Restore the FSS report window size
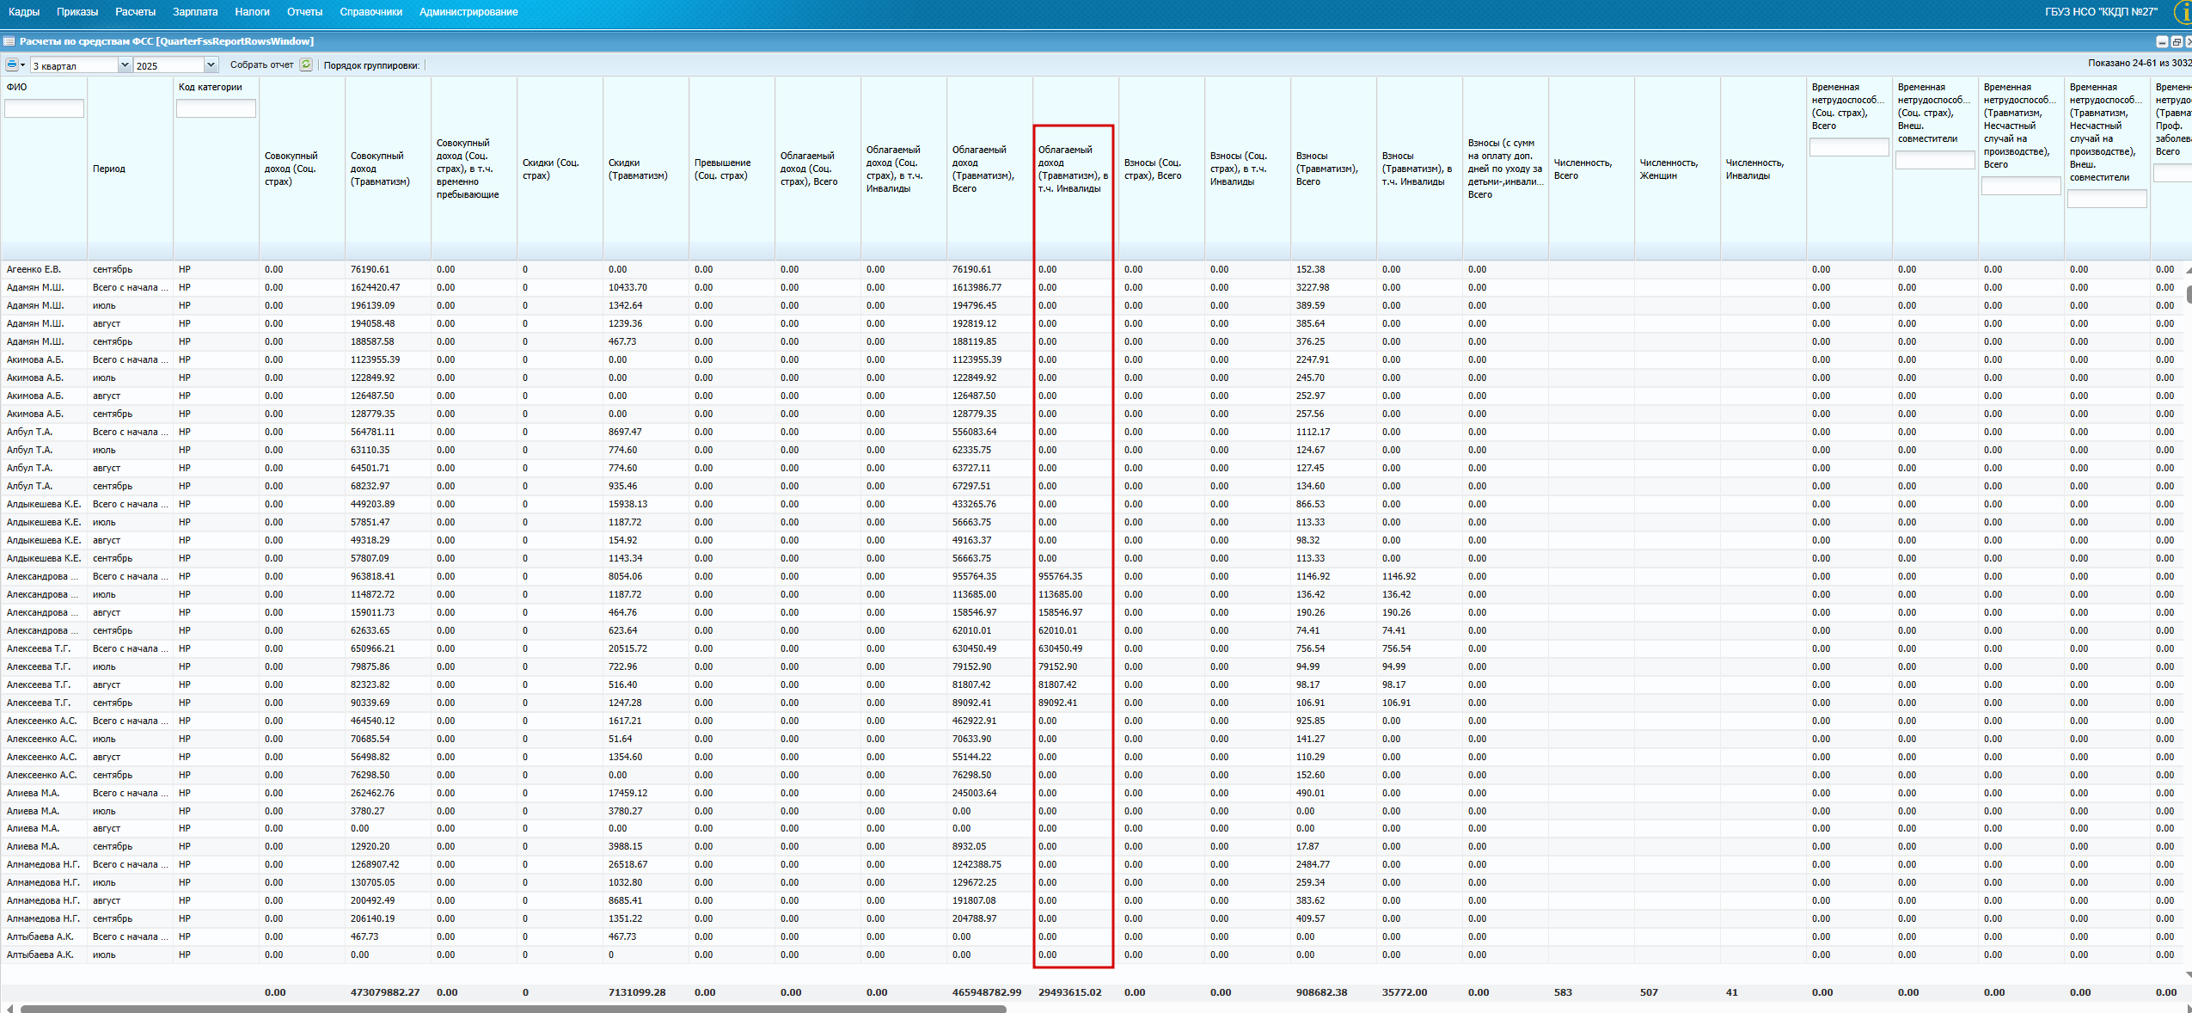The image size is (2192, 1013). pos(2177,41)
